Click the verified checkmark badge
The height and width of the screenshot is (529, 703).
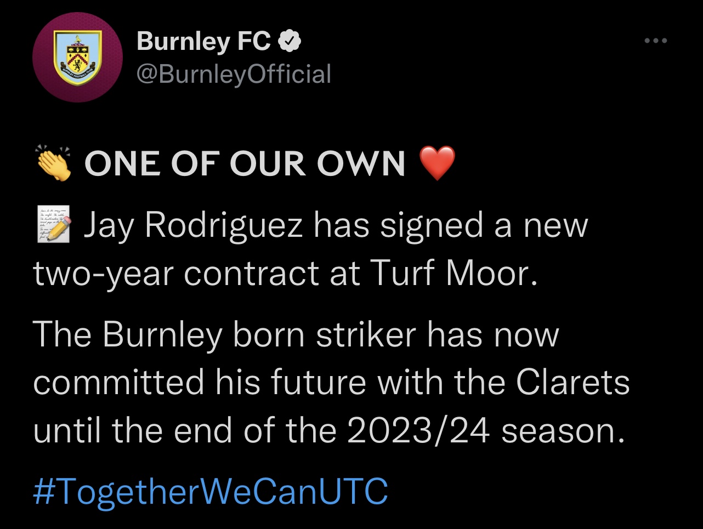[290, 42]
